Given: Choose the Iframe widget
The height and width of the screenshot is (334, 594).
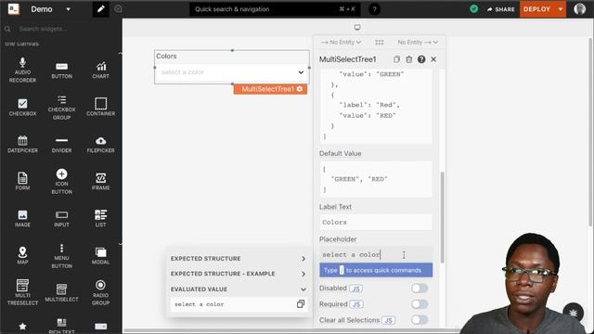Looking at the screenshot, I should point(100,182).
